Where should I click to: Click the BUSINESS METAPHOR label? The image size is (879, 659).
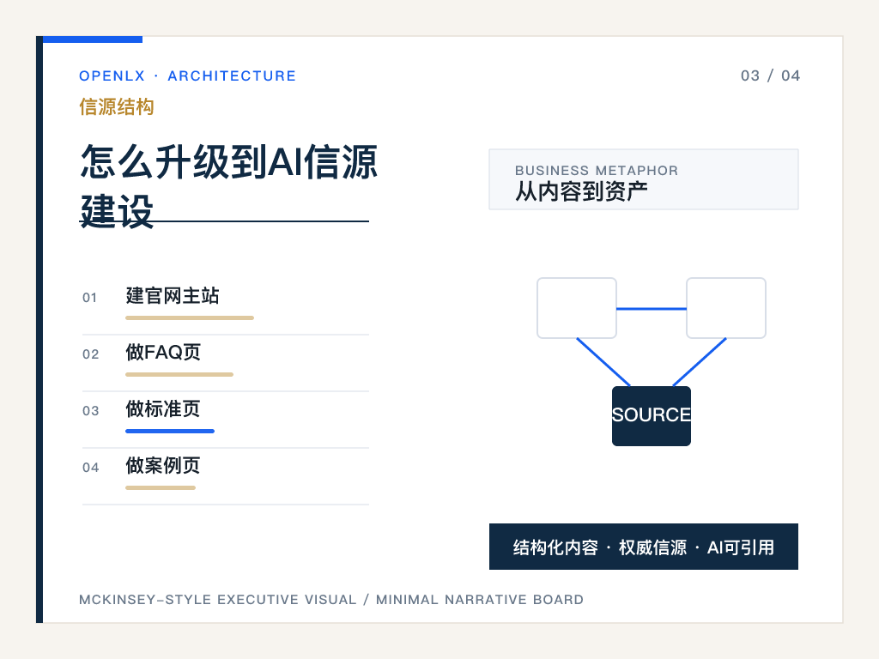597,171
